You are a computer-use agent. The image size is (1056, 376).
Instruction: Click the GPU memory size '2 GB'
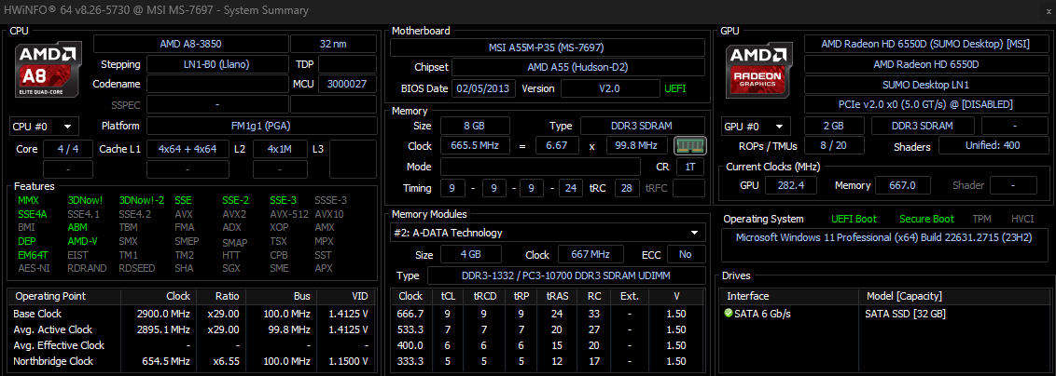pos(834,126)
